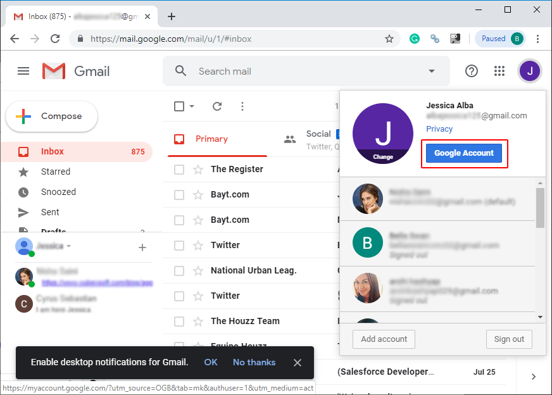Open the Grammarly extension icon

(x=415, y=39)
